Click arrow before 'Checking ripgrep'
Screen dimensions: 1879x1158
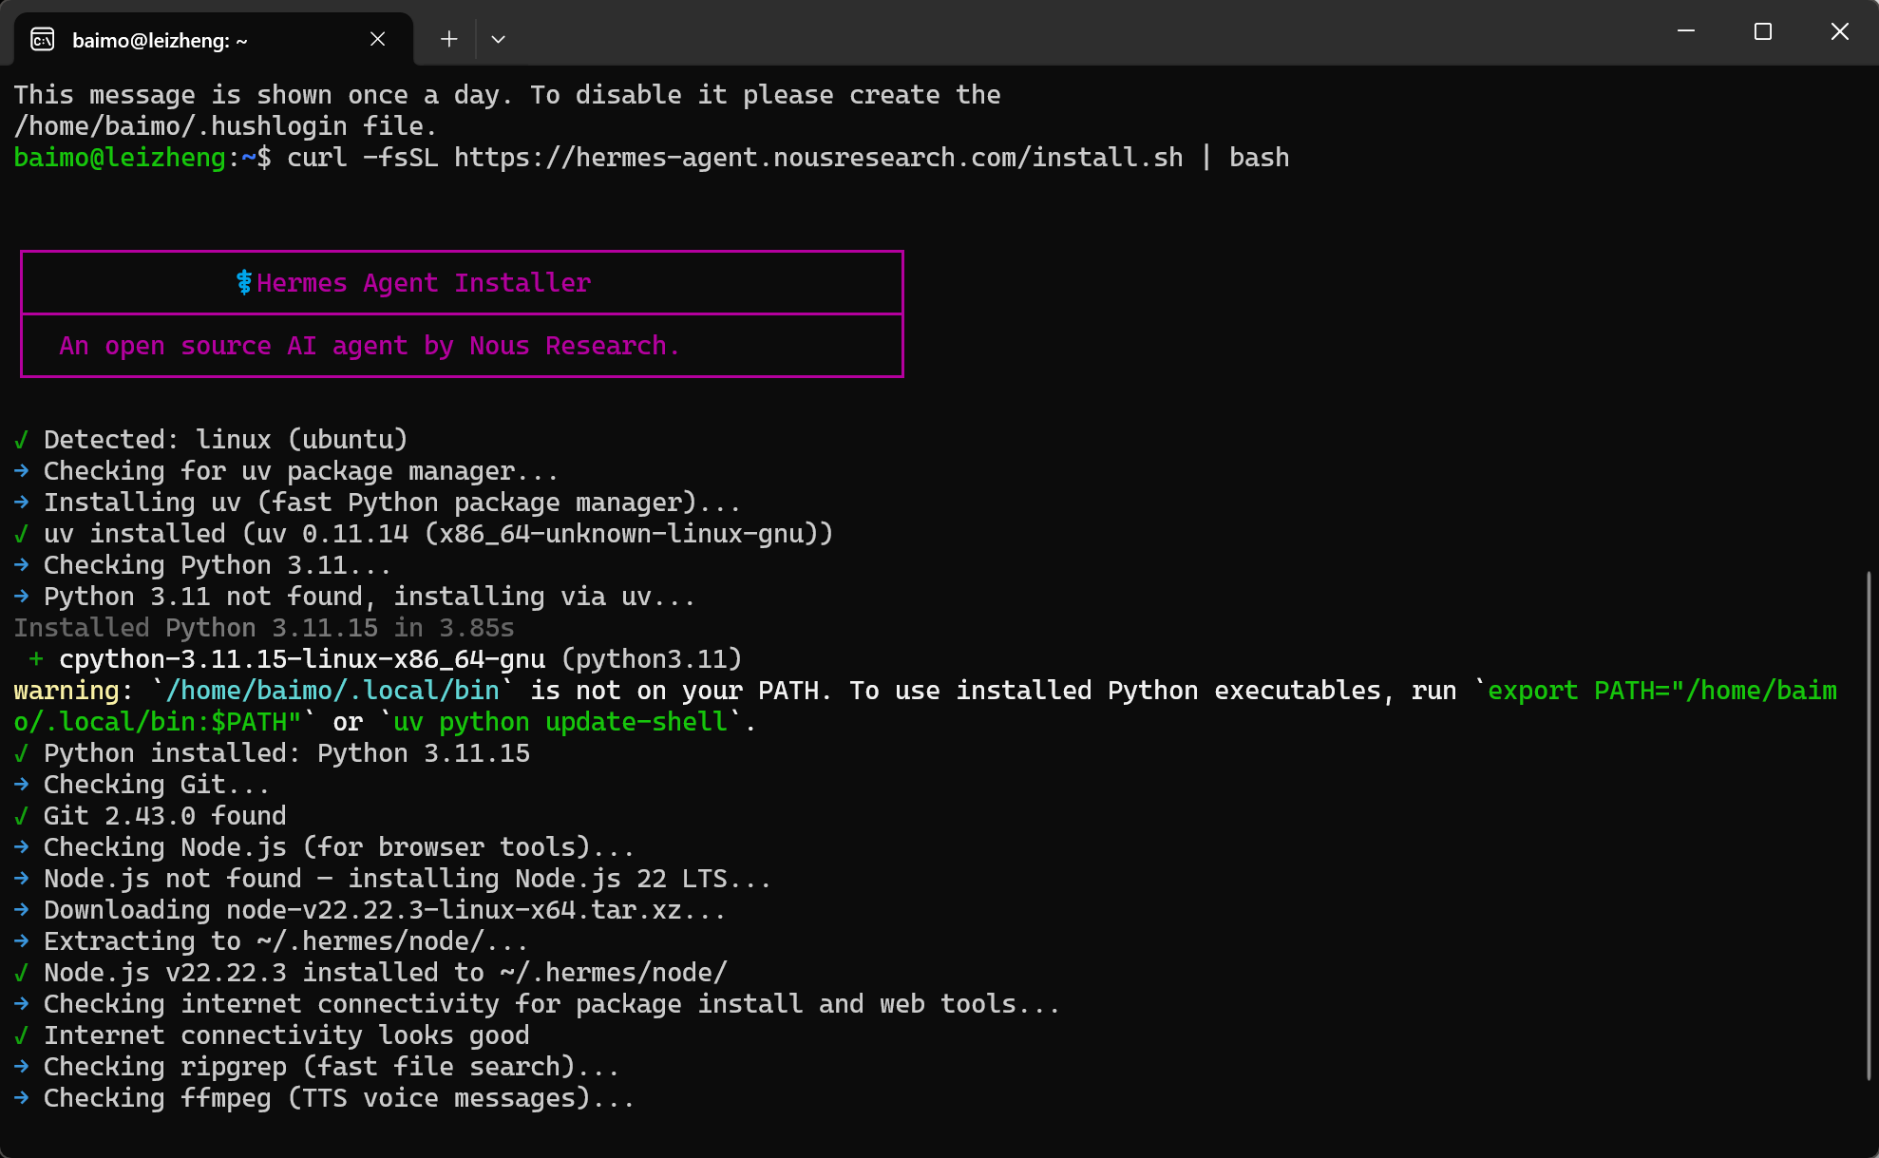click(22, 1067)
